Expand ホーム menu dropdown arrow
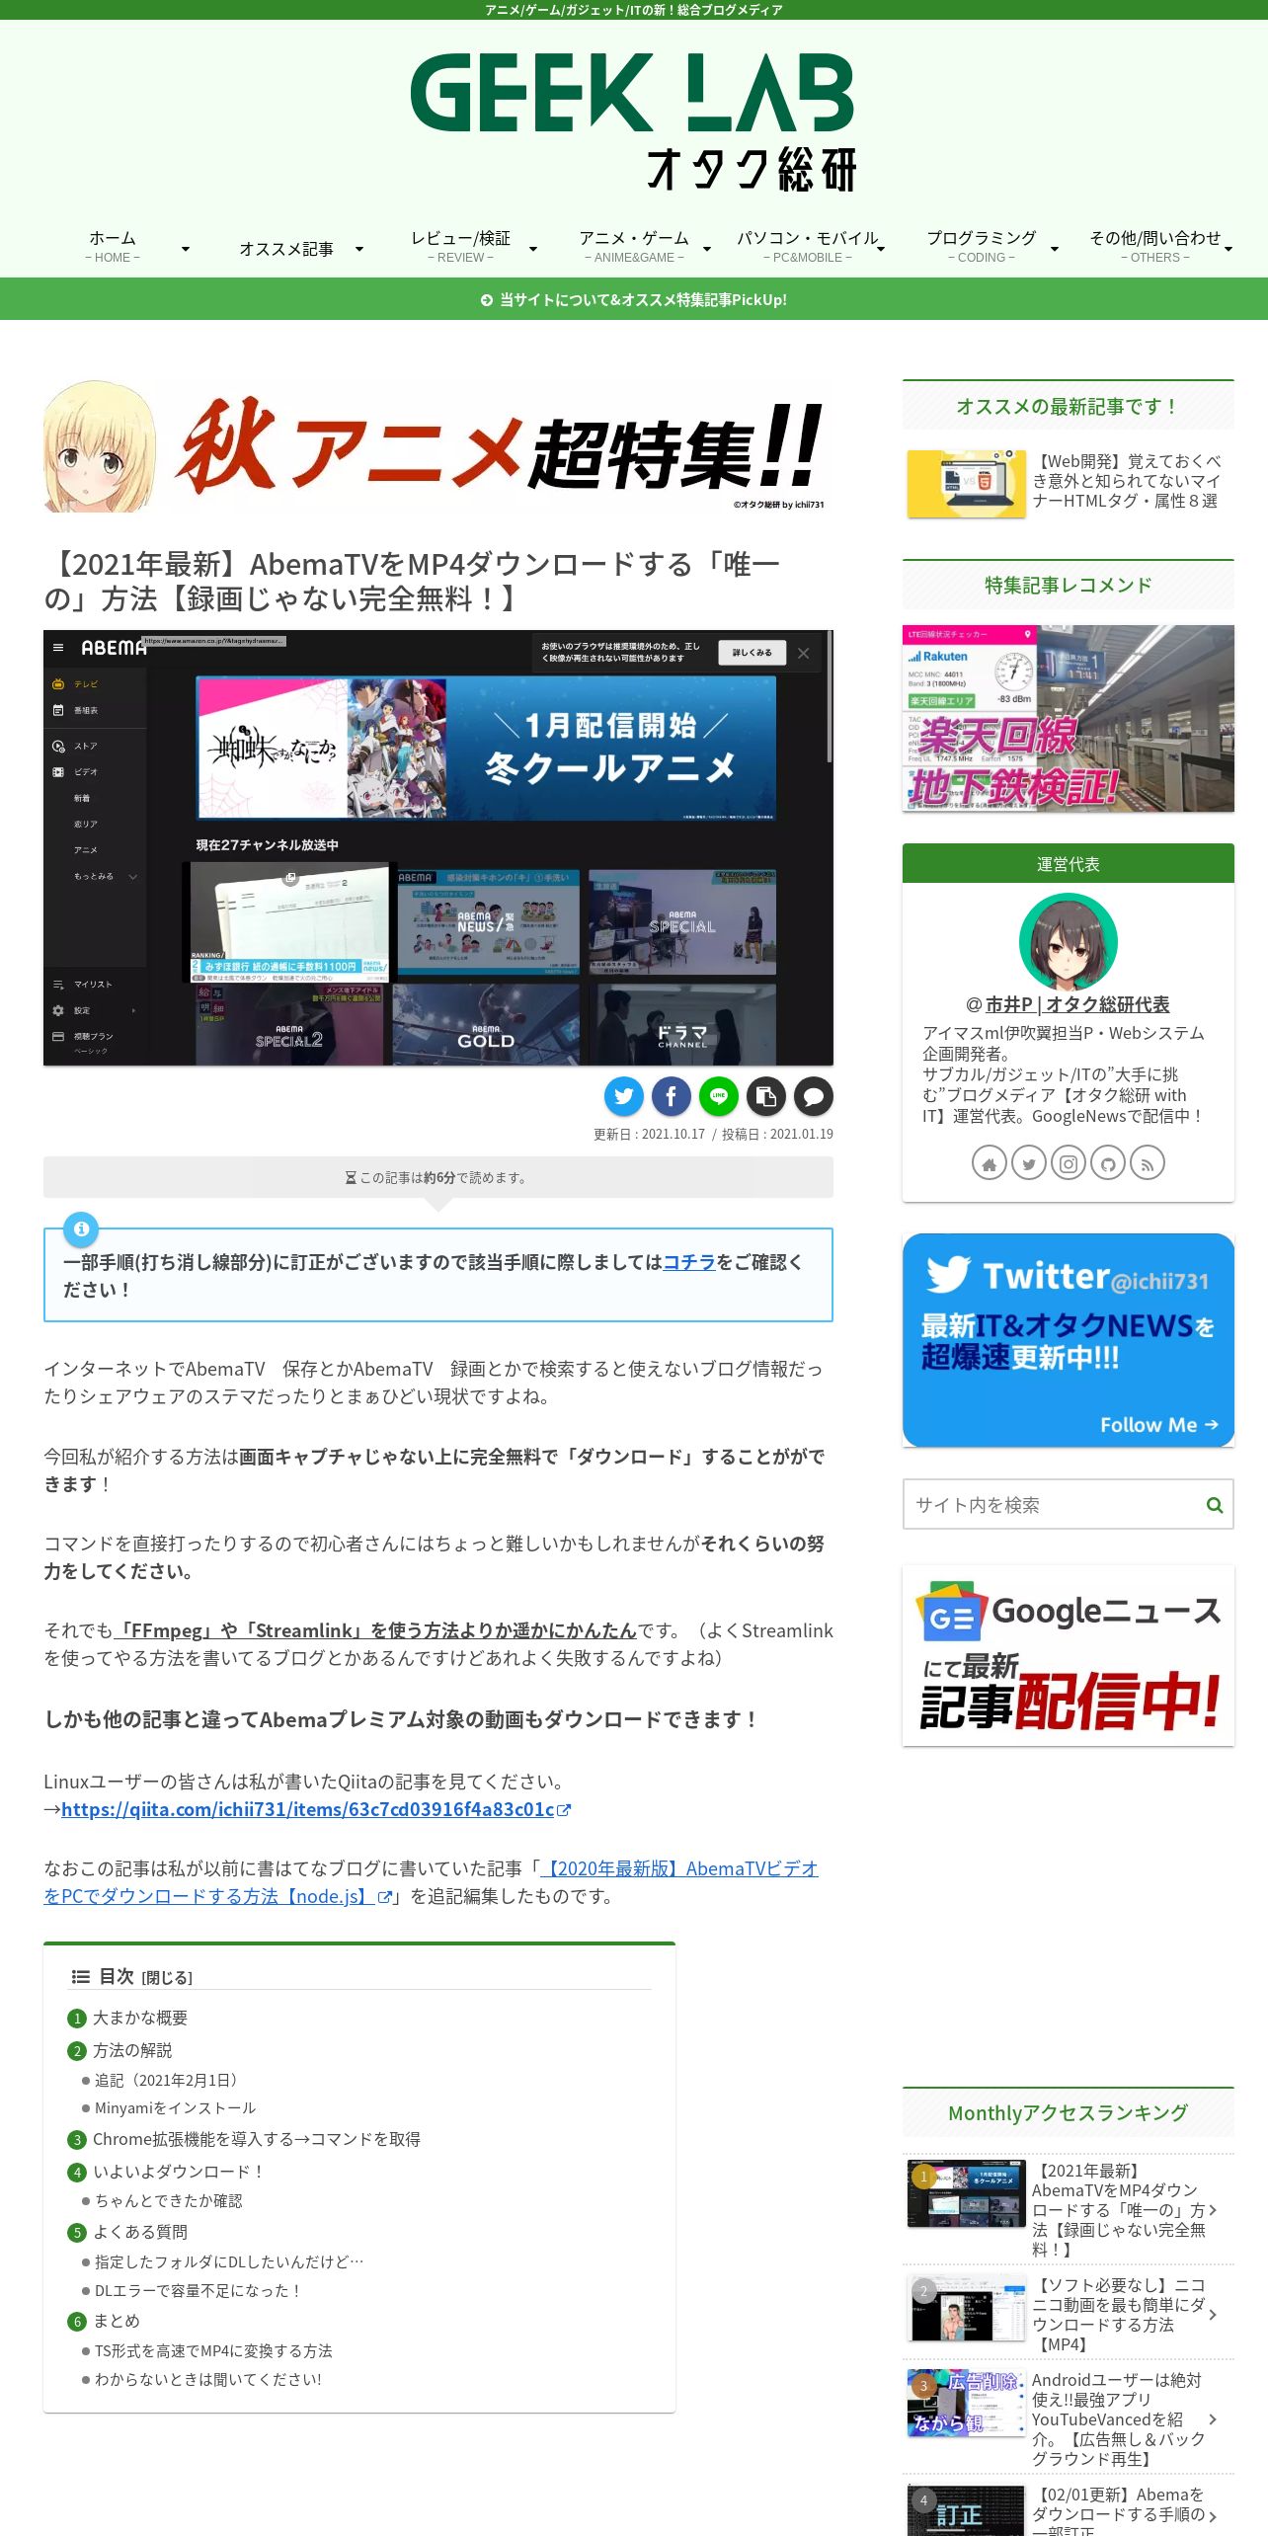Image resolution: width=1268 pixels, height=2536 pixels. coord(185,249)
